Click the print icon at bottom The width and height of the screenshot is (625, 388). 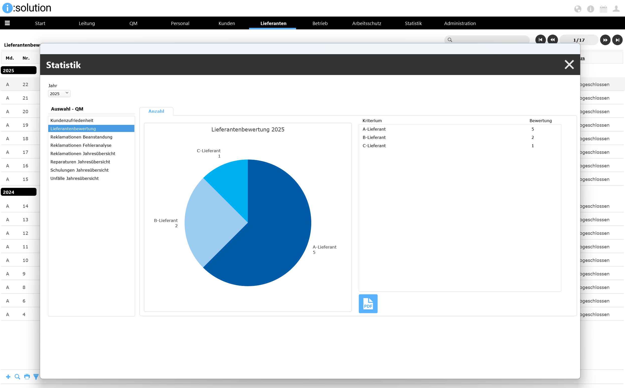pyautogui.click(x=27, y=376)
